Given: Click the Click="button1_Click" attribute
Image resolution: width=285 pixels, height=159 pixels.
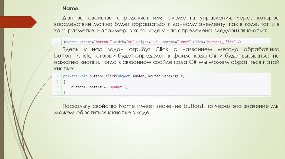Looking at the screenshot, I should pos(214,42).
